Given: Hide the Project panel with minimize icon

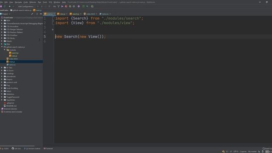Looking at the screenshot, I should click(x=41, y=14).
